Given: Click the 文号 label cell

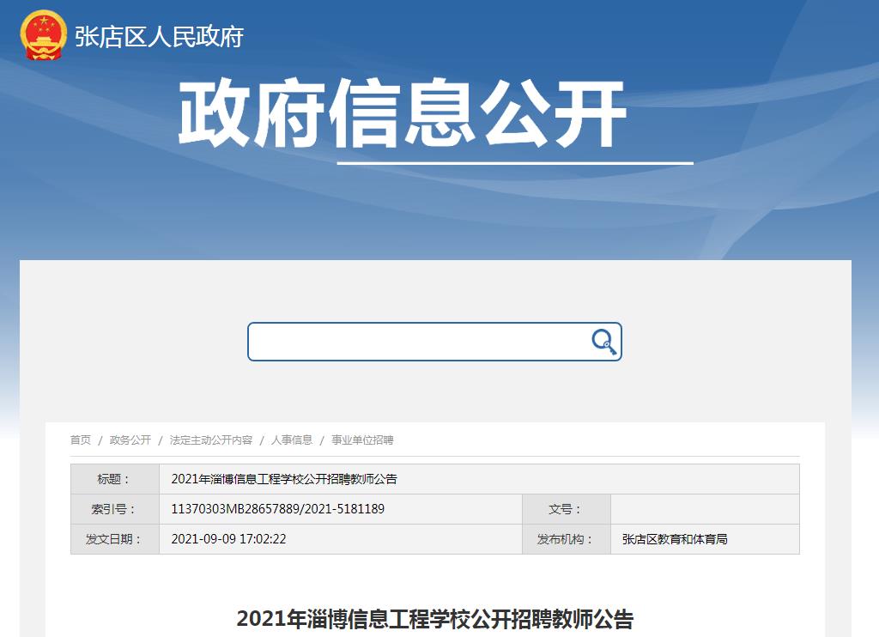Looking at the screenshot, I should pyautogui.click(x=567, y=509).
